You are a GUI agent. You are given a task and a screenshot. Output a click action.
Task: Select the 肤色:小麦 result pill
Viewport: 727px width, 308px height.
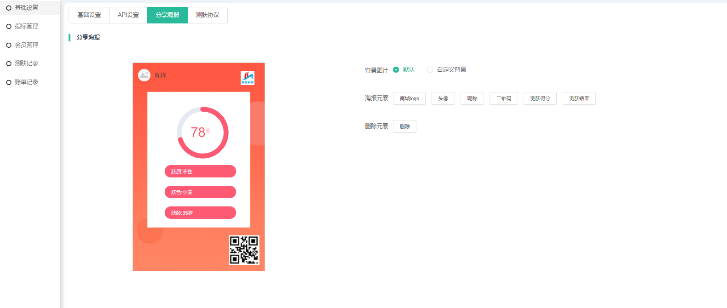[x=200, y=192]
